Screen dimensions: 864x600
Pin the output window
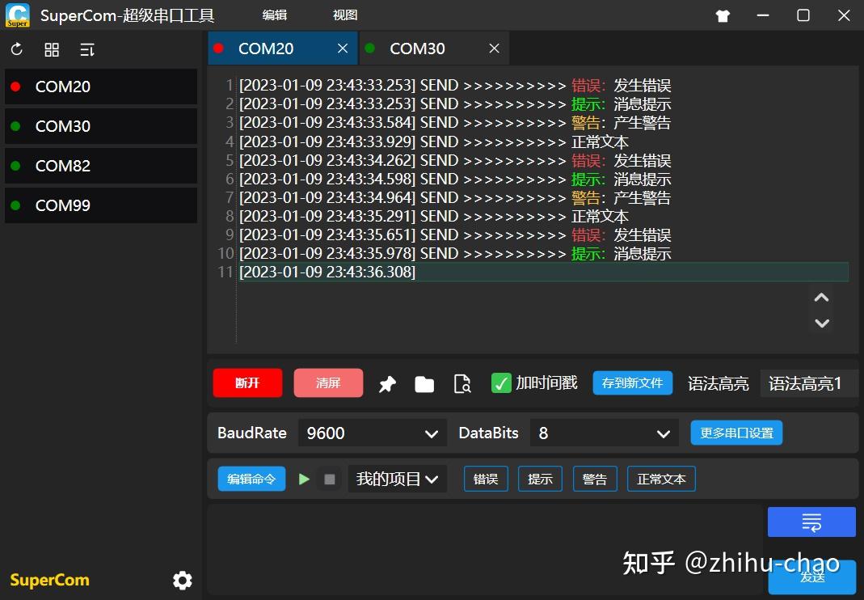pyautogui.click(x=386, y=383)
